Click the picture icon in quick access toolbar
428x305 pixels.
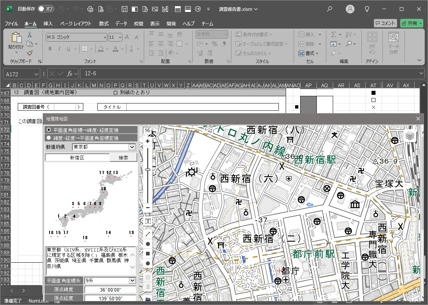[155, 9]
